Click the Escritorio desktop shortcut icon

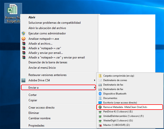tap(100, 102)
